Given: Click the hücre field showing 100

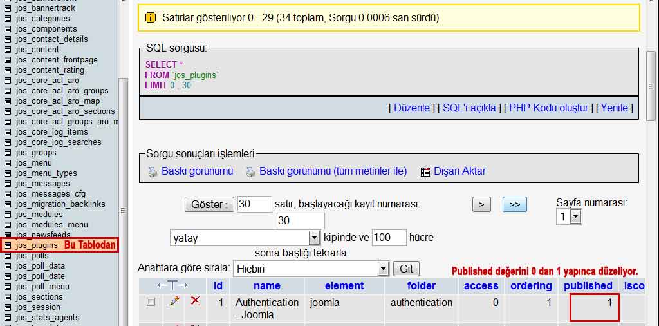Looking at the screenshot, I should pos(389,238).
